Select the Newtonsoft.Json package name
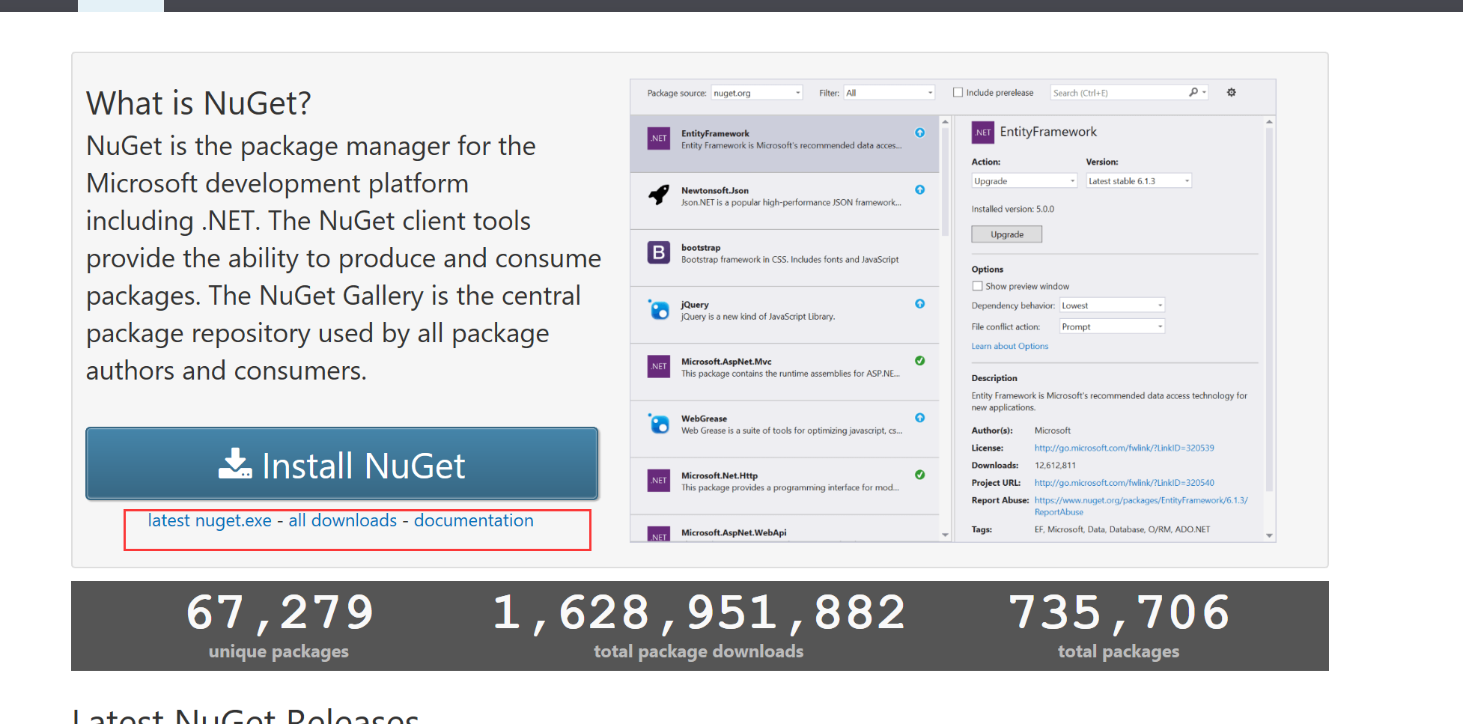1463x724 pixels. [714, 191]
